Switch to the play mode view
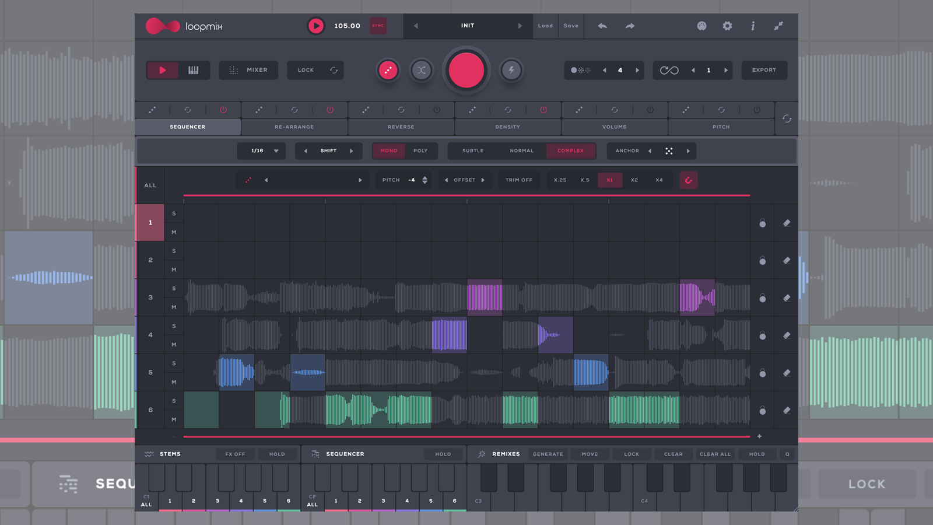The image size is (933, 525). pyautogui.click(x=162, y=70)
